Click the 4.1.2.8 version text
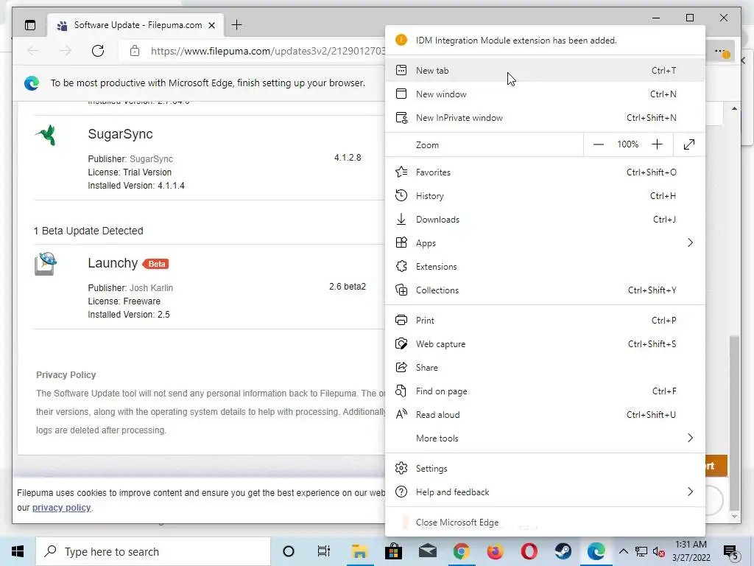 coord(348,158)
